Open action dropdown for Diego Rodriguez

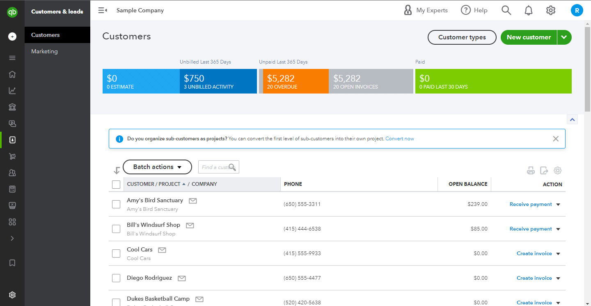click(558, 279)
